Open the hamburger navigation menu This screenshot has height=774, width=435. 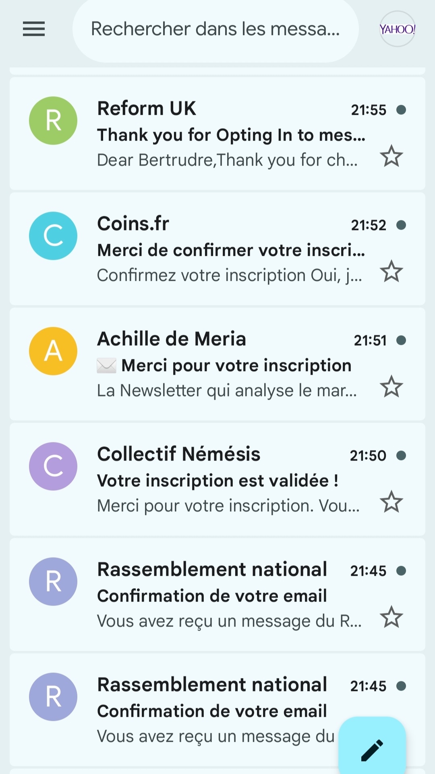[34, 29]
